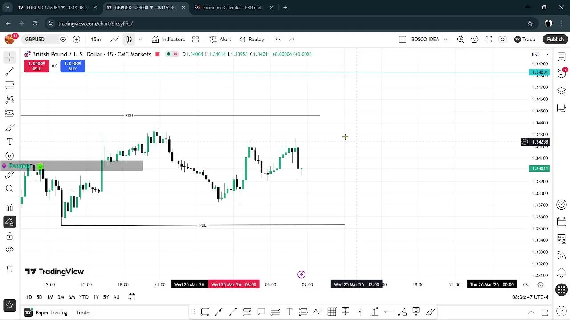Click the price axis 1.34831 label
This screenshot has width=570, height=320.
pos(539,72)
